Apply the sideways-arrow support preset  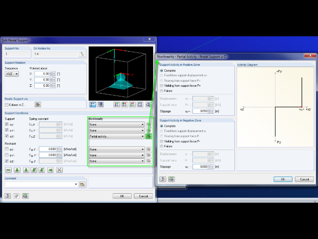click(x=51, y=170)
